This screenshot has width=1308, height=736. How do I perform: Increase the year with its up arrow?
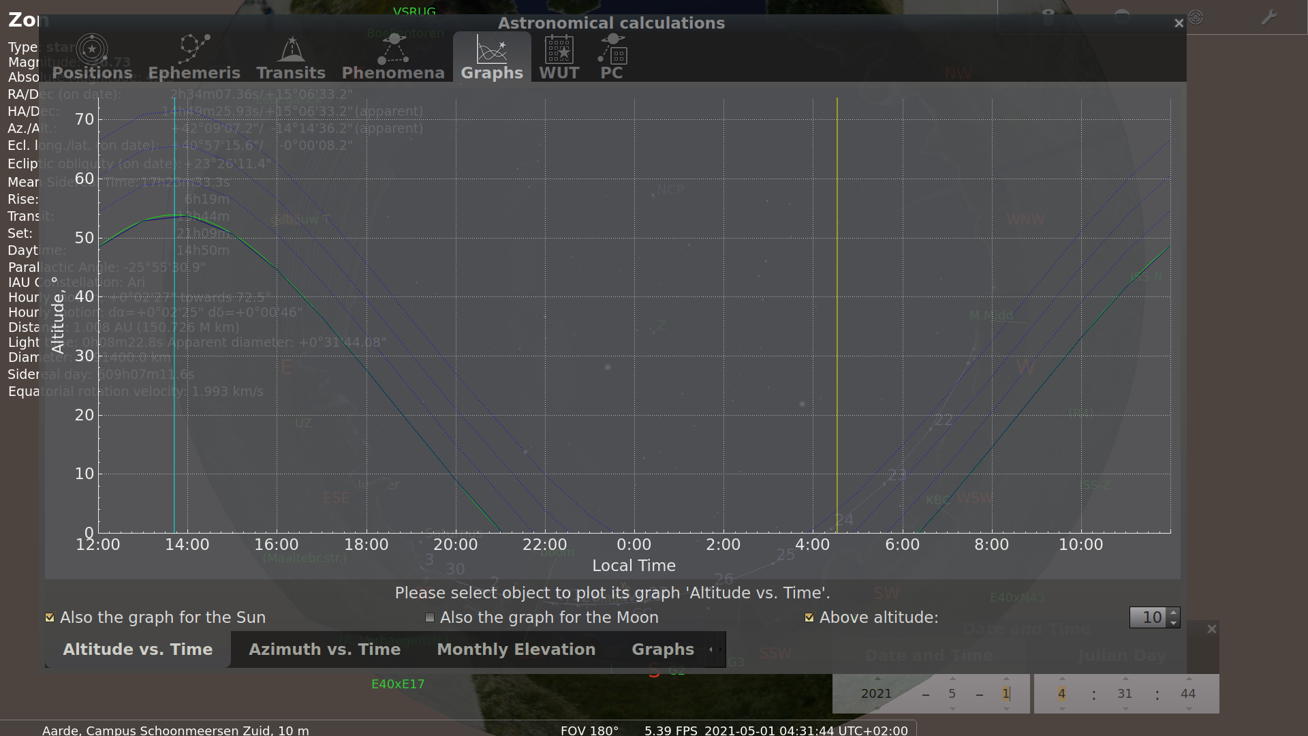tap(877, 679)
